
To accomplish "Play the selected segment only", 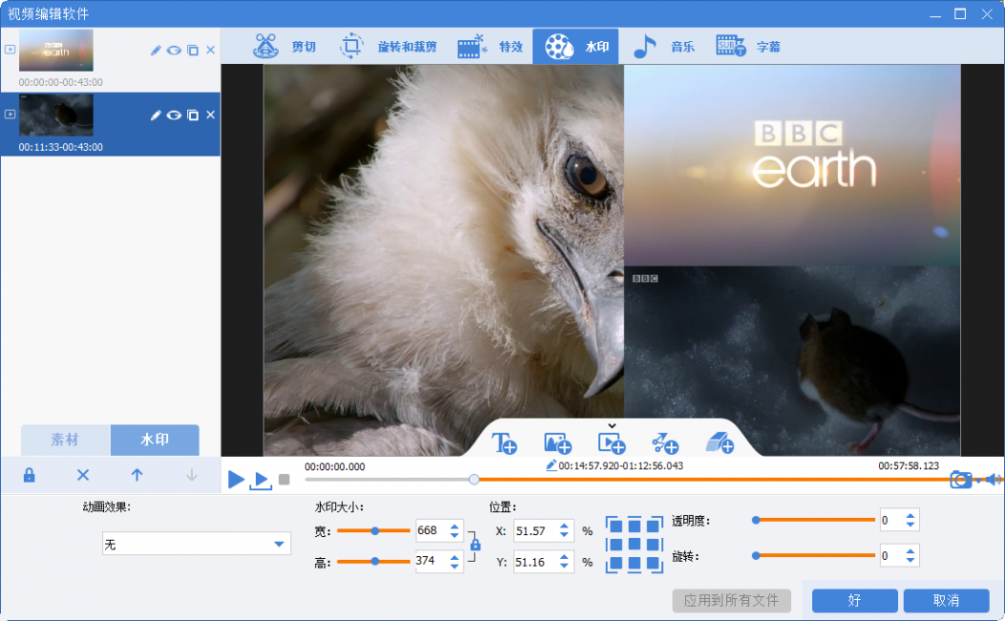I will 260,480.
